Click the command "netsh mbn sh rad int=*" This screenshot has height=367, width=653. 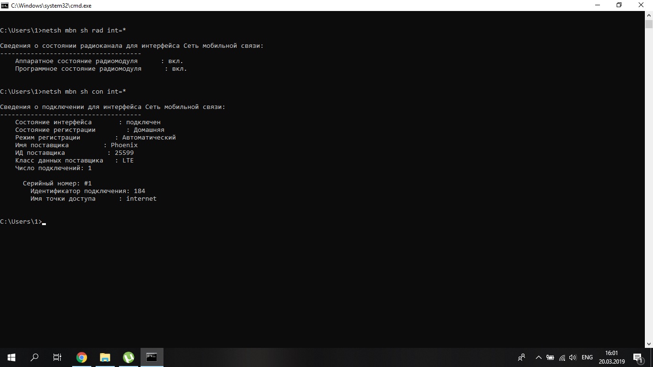pyautogui.click(x=84, y=31)
